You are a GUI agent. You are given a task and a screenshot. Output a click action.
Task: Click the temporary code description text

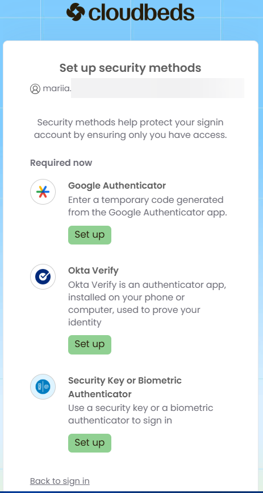(x=148, y=206)
